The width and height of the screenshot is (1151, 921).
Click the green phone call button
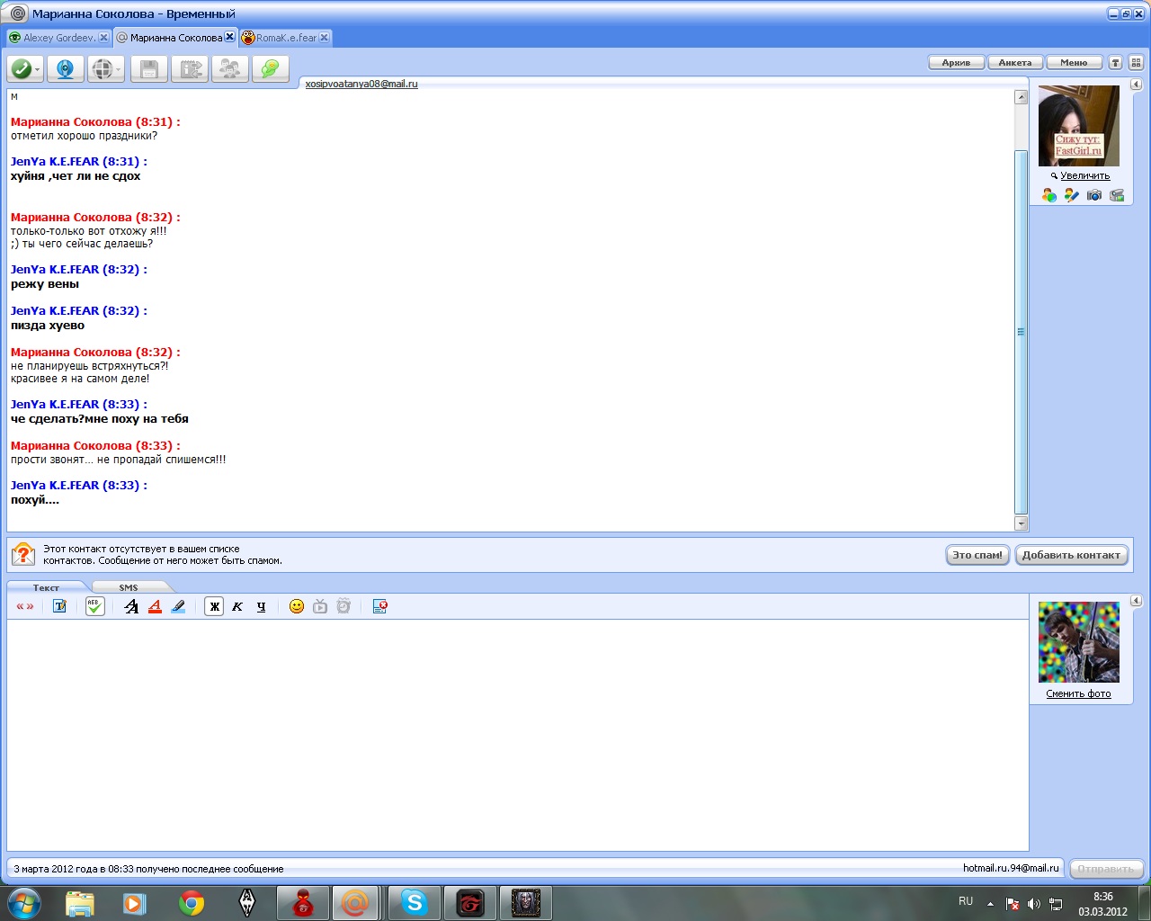tap(21, 69)
